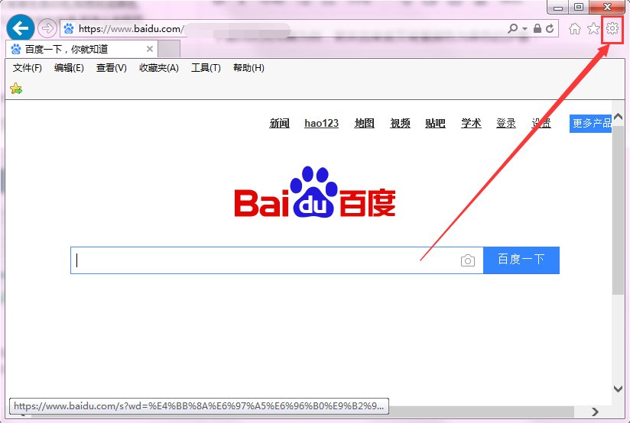Open the 查看(V) menu
Viewport: 630px width, 423px height.
click(112, 68)
